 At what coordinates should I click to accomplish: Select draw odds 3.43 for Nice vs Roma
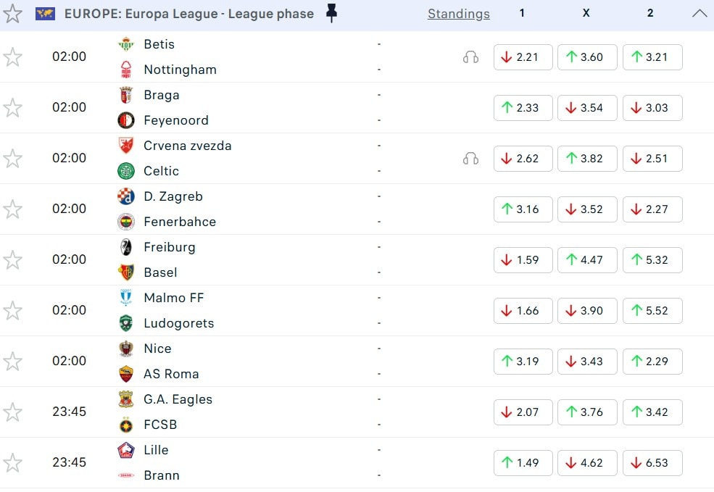[587, 362]
